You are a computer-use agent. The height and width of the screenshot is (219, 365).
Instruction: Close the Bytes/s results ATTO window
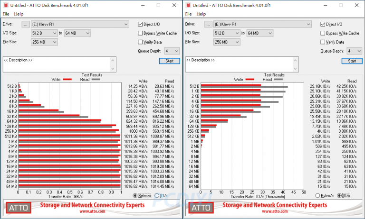174,5
